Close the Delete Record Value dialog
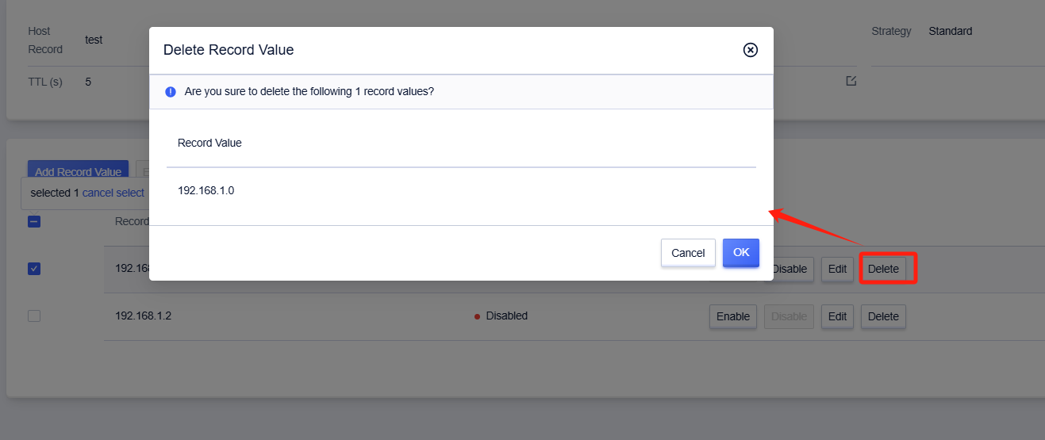Screen dimensions: 1045x440 click(x=750, y=50)
